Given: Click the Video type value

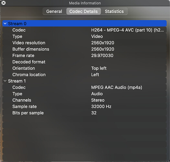Looking at the screenshot, I should [x=97, y=37].
